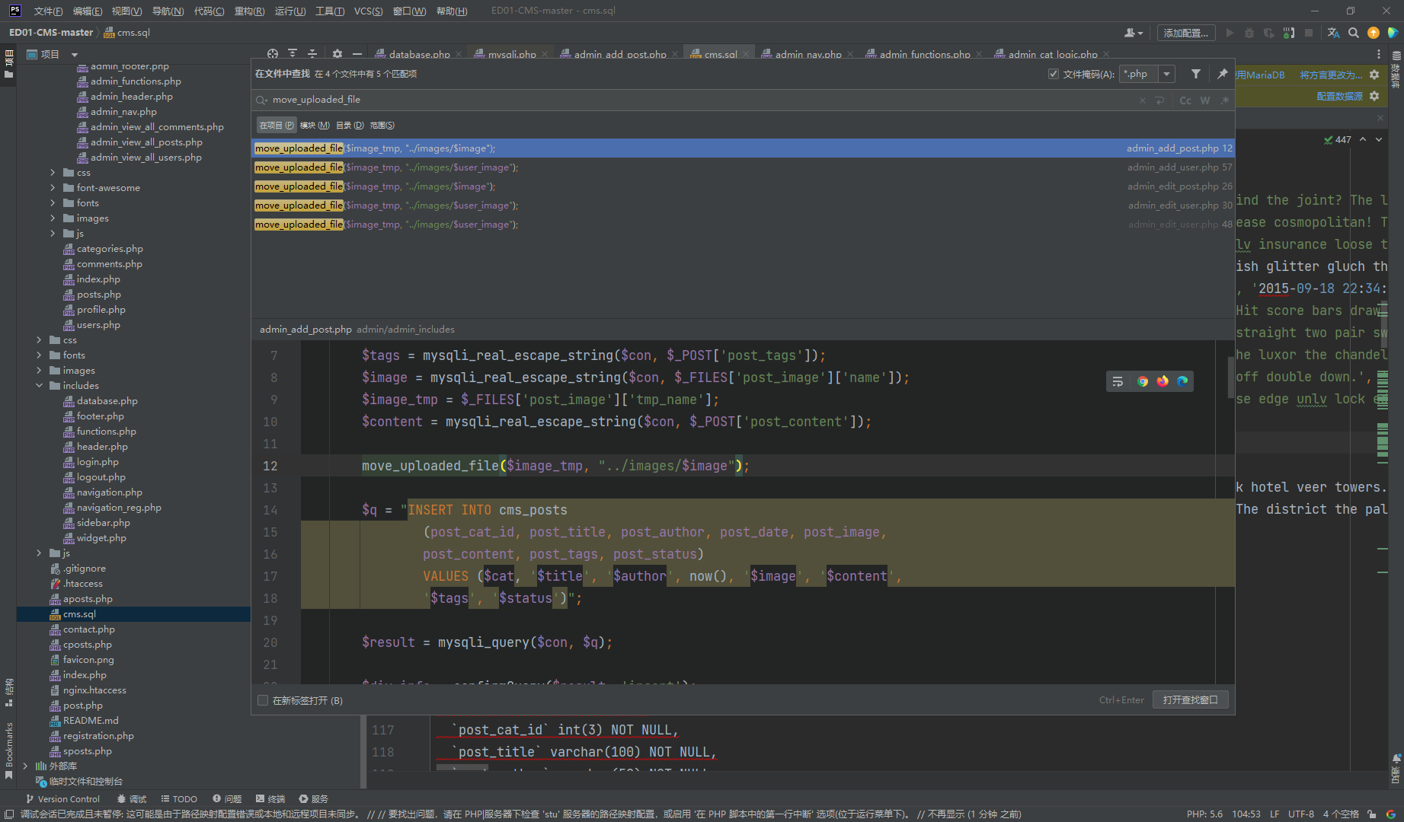The height and width of the screenshot is (822, 1404).
Task: Click the orange update arrow icon
Action: [x=1373, y=33]
